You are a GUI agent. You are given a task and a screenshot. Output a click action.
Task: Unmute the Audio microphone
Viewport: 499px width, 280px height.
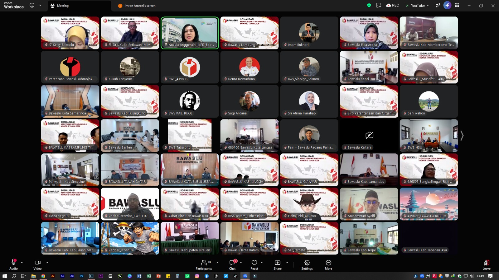[13, 265]
